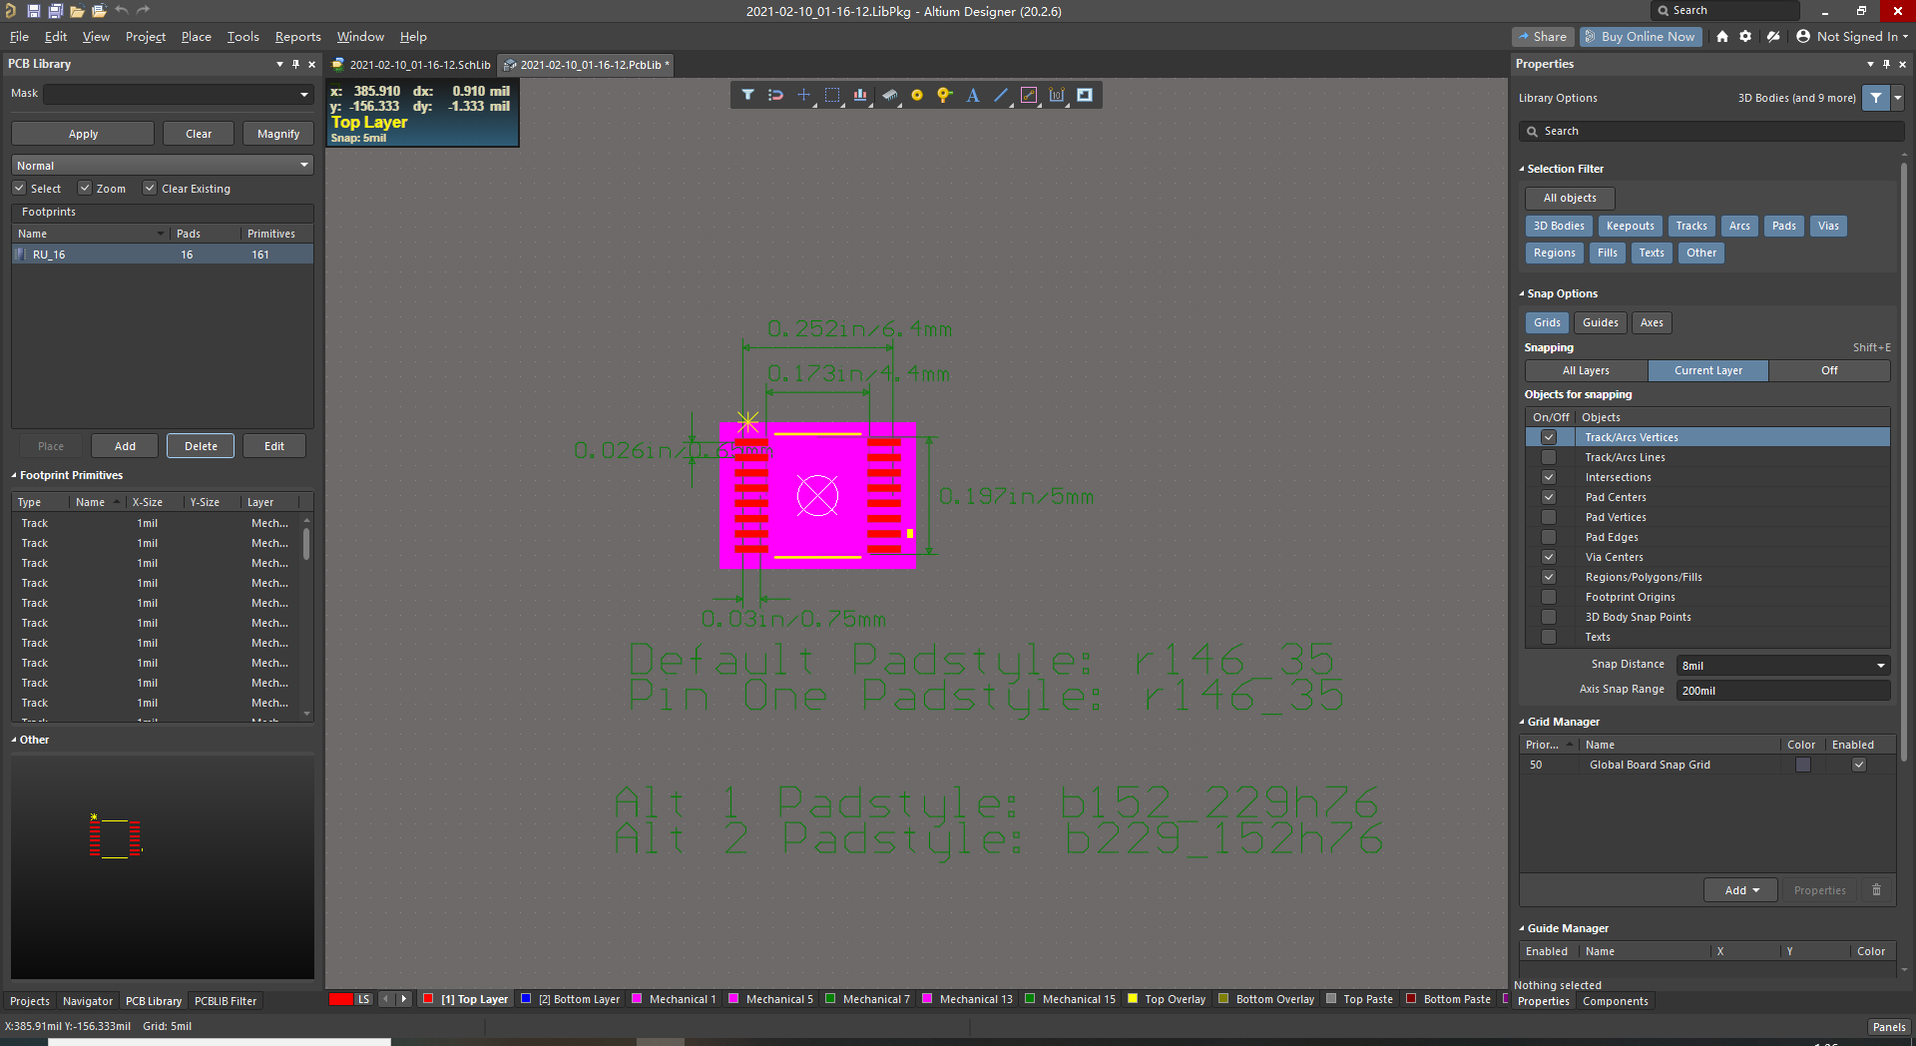Click the Panels button
This screenshot has height=1046, width=1916.
coord(1888,1027)
